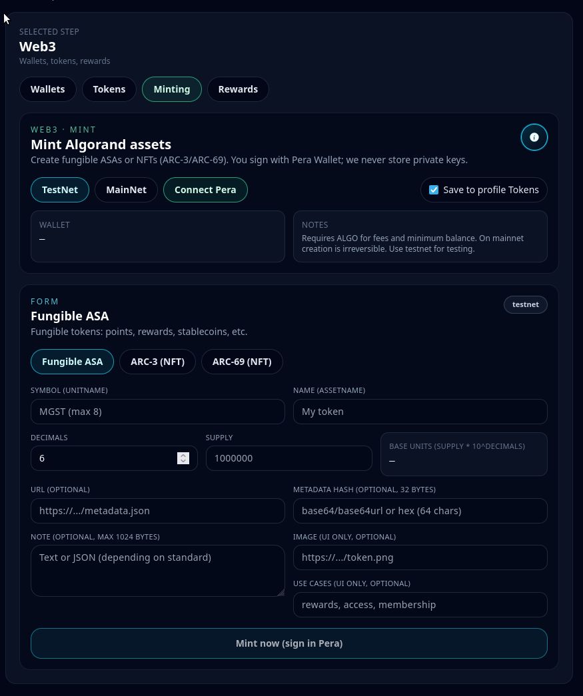Choose ARC-3 (NFT) asset type
Image resolution: width=583 pixels, height=696 pixels.
point(157,362)
